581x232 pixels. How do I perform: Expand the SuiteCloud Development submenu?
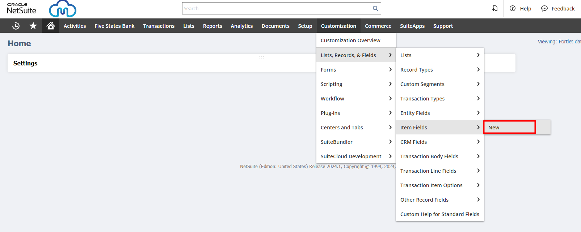[356, 156]
